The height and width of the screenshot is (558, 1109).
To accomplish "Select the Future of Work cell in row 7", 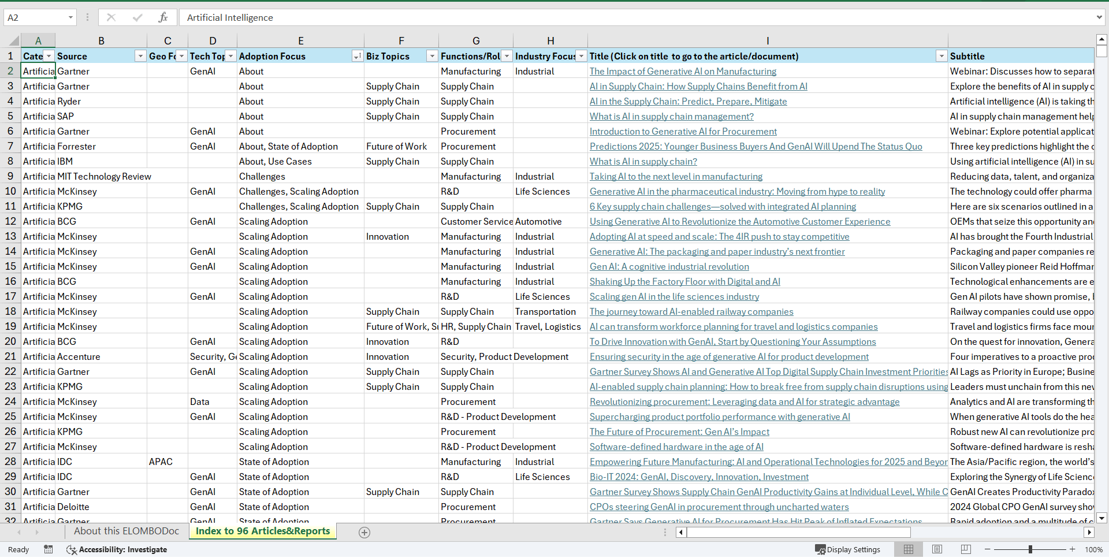I will click(401, 146).
